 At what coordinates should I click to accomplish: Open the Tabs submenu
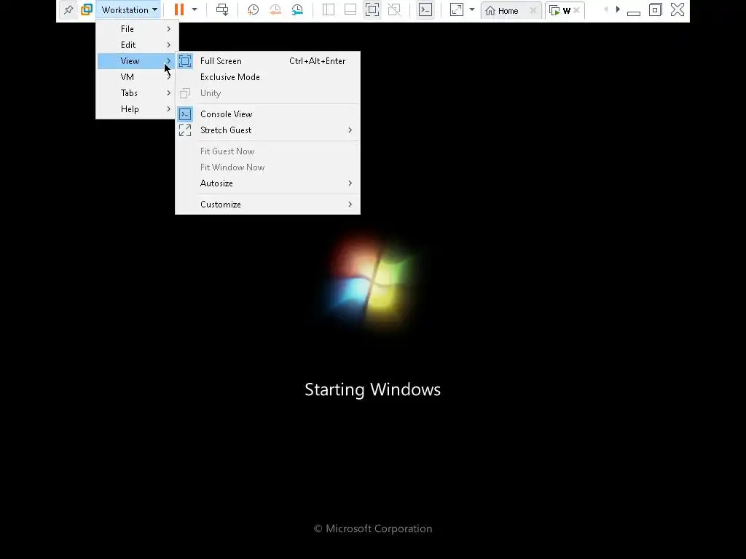[137, 92]
